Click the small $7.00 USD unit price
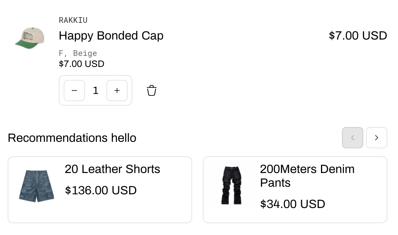The image size is (398, 235). 82,64
